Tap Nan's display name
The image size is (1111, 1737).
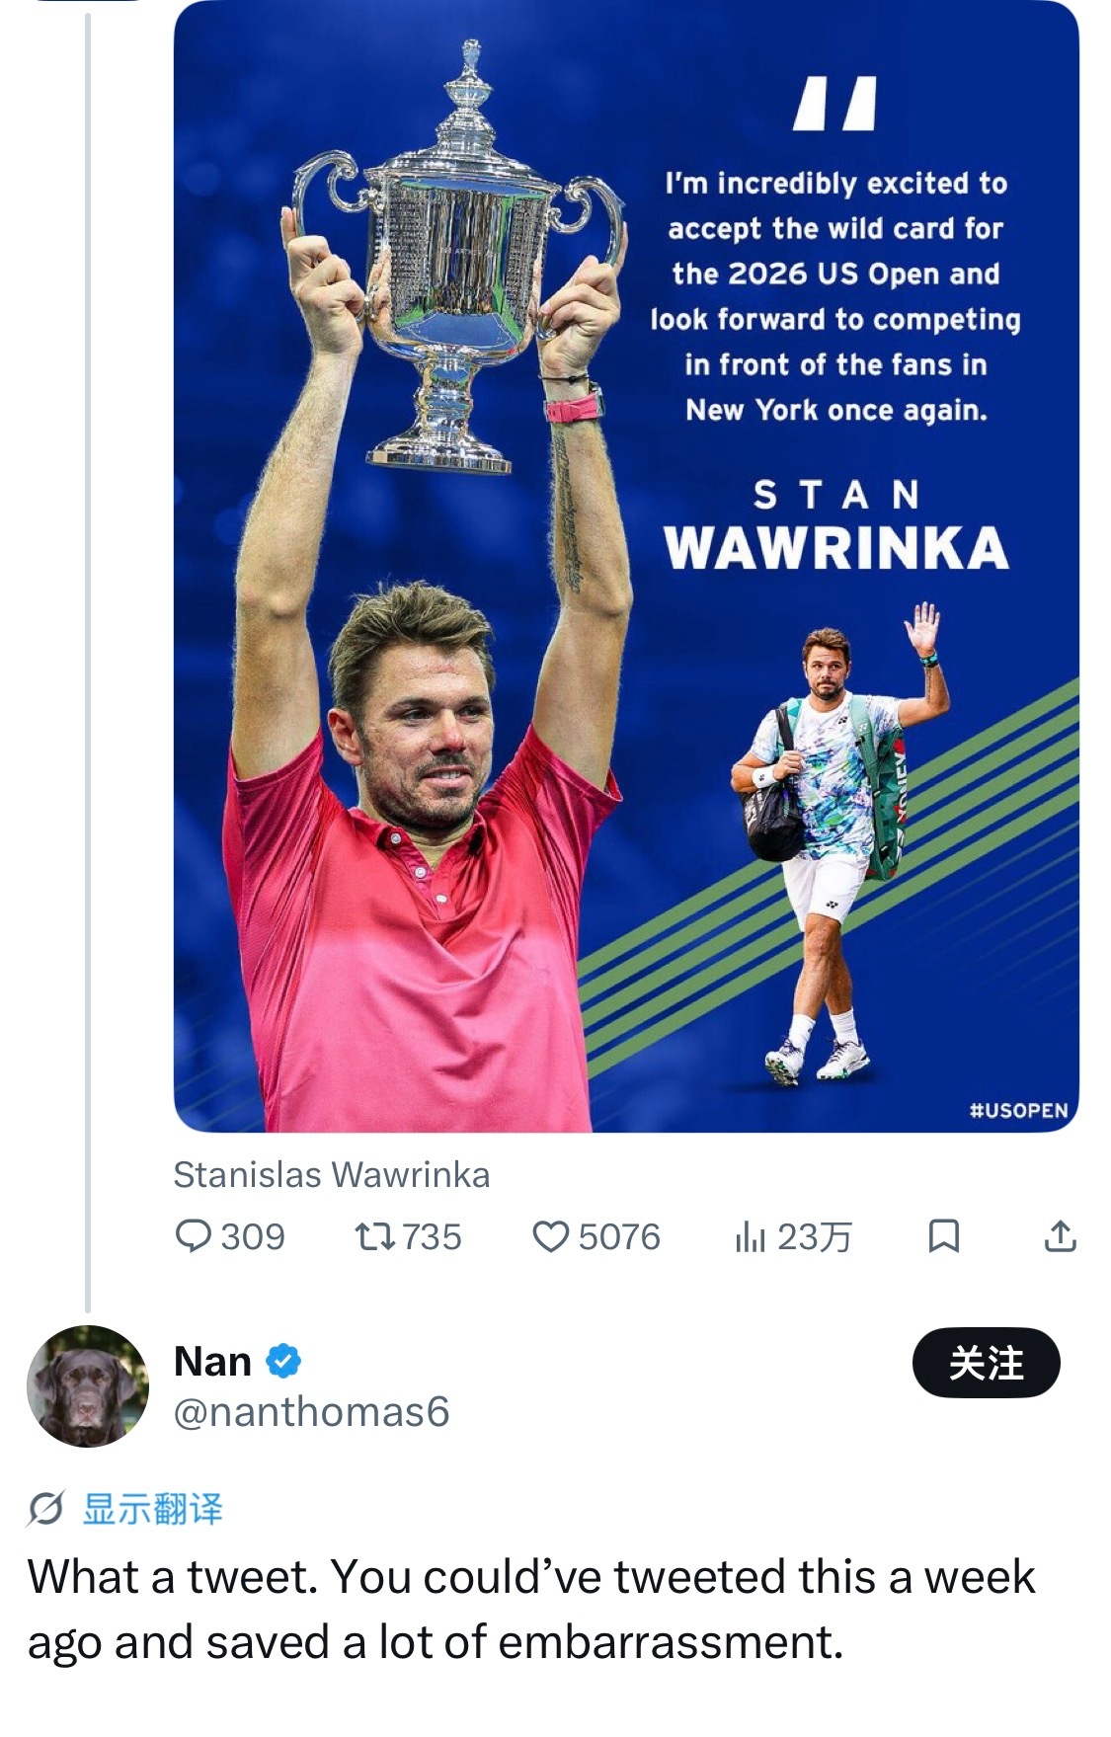[212, 1361]
